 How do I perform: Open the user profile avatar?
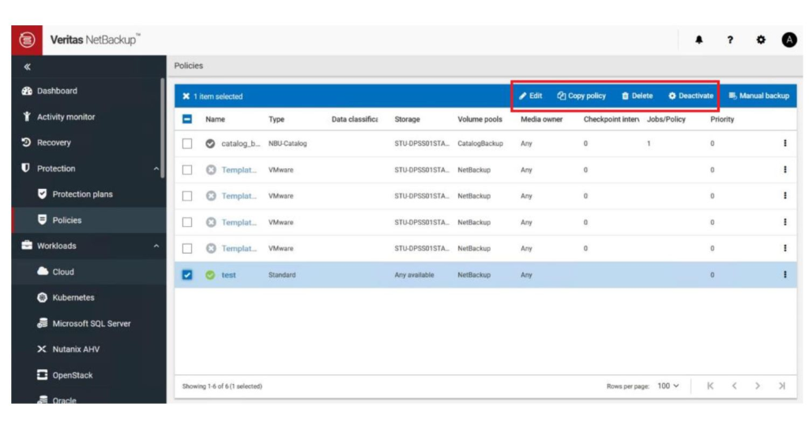click(x=789, y=40)
